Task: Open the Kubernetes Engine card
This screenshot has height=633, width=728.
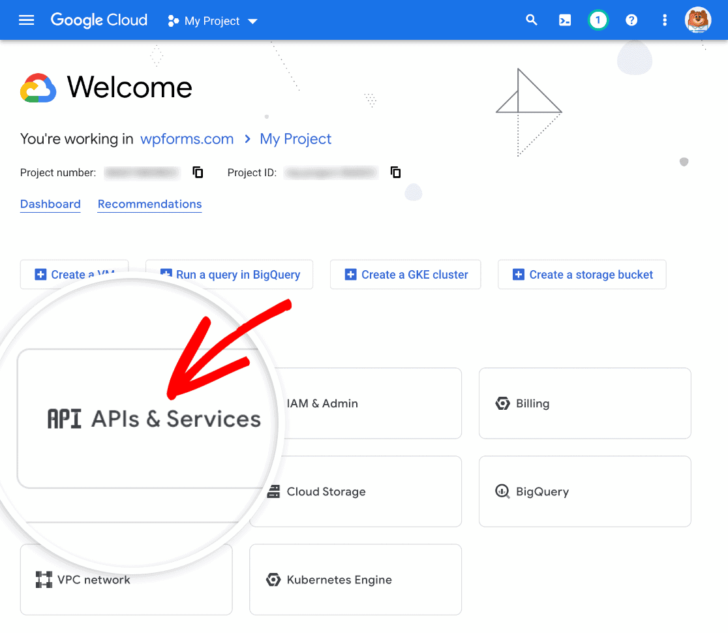Action: 356,579
